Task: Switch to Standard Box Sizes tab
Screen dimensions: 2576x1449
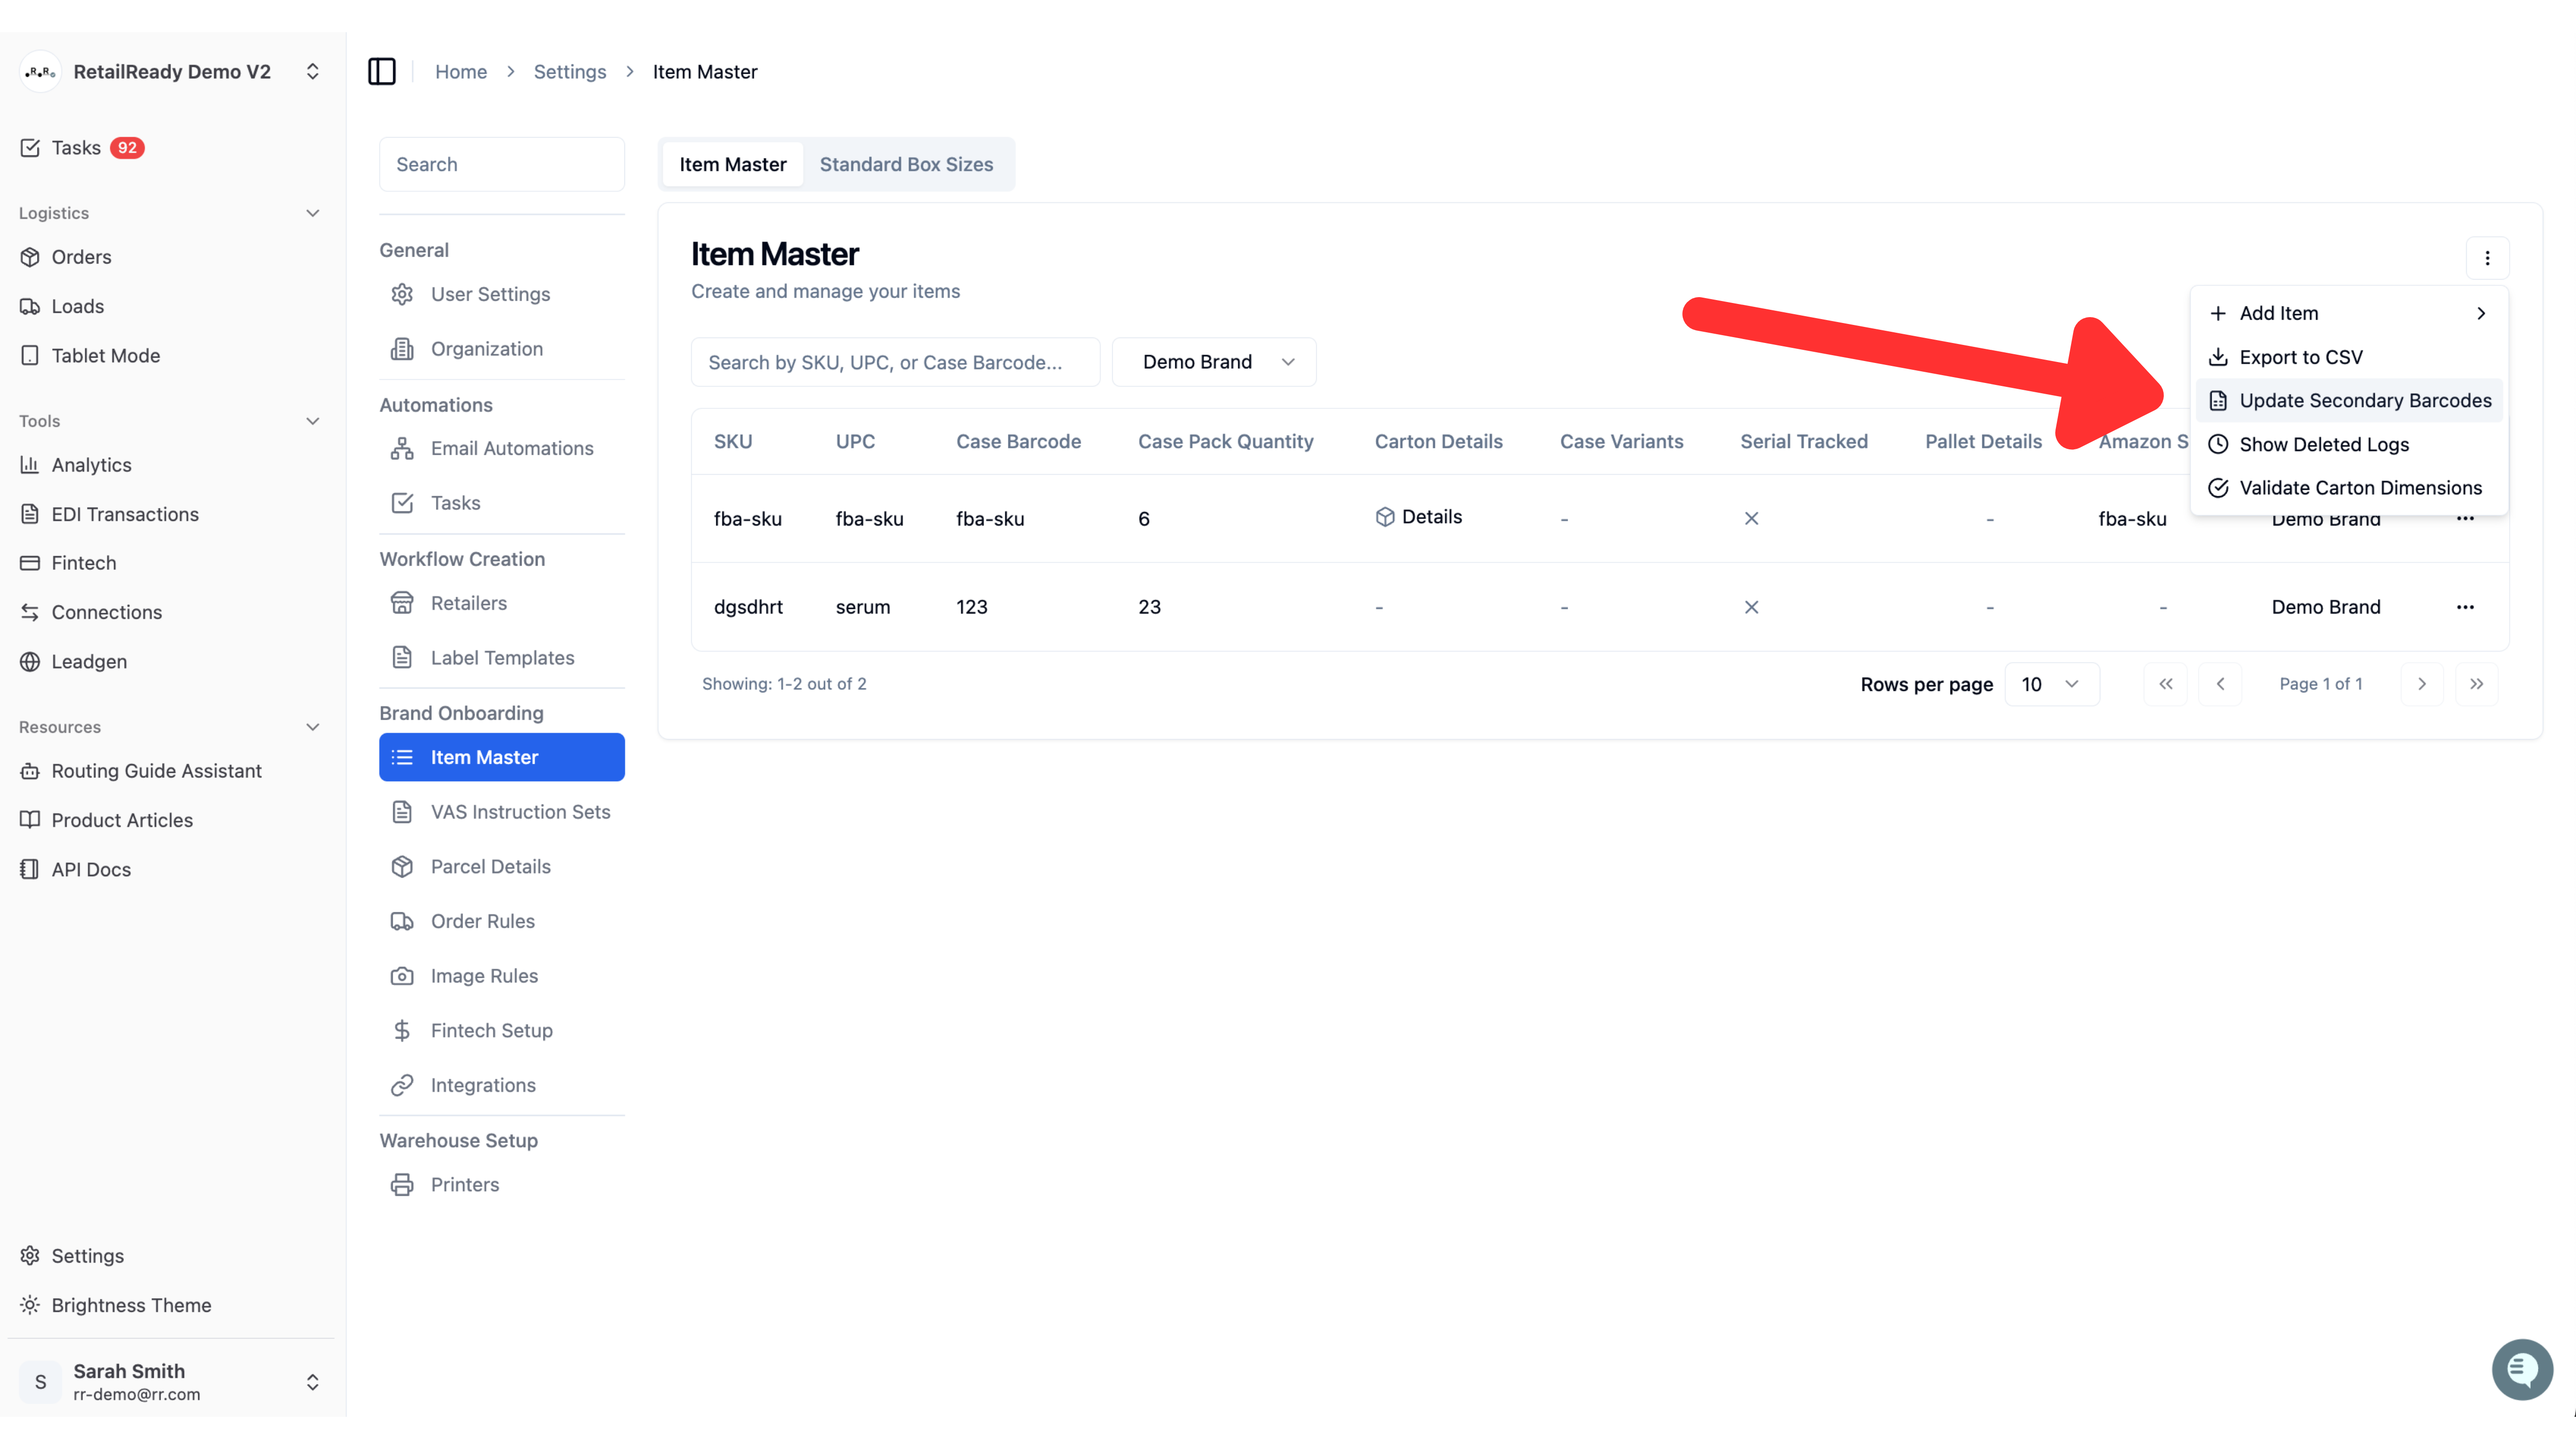Action: (906, 164)
